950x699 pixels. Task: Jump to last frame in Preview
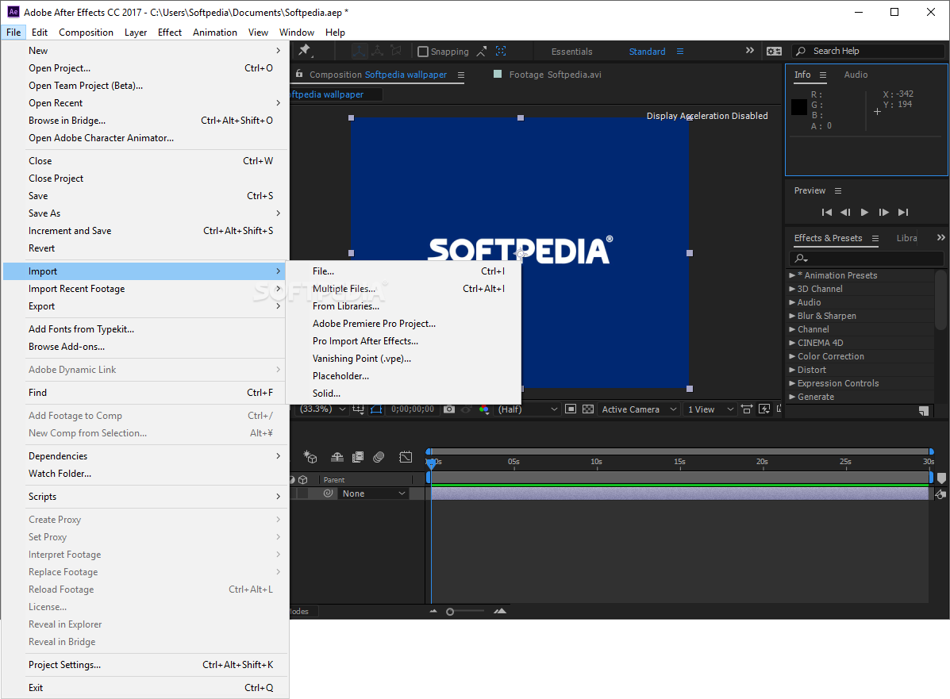click(x=903, y=213)
